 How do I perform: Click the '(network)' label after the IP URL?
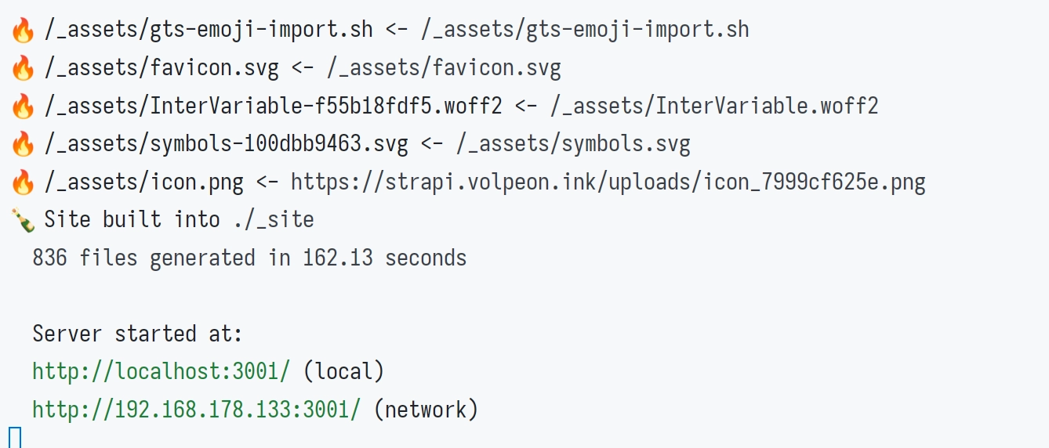[426, 408]
